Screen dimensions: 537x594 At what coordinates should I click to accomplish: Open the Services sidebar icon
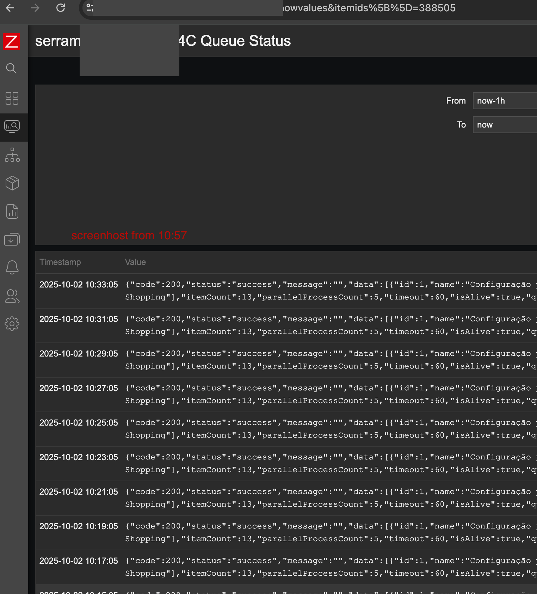[12, 155]
